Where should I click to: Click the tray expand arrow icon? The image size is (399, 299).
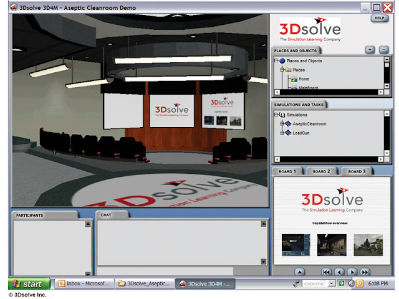coord(351,283)
